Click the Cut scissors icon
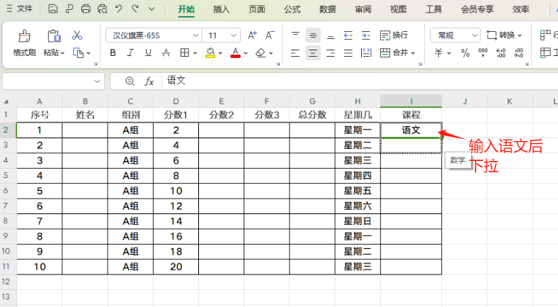558x307 pixels. [x=77, y=35]
